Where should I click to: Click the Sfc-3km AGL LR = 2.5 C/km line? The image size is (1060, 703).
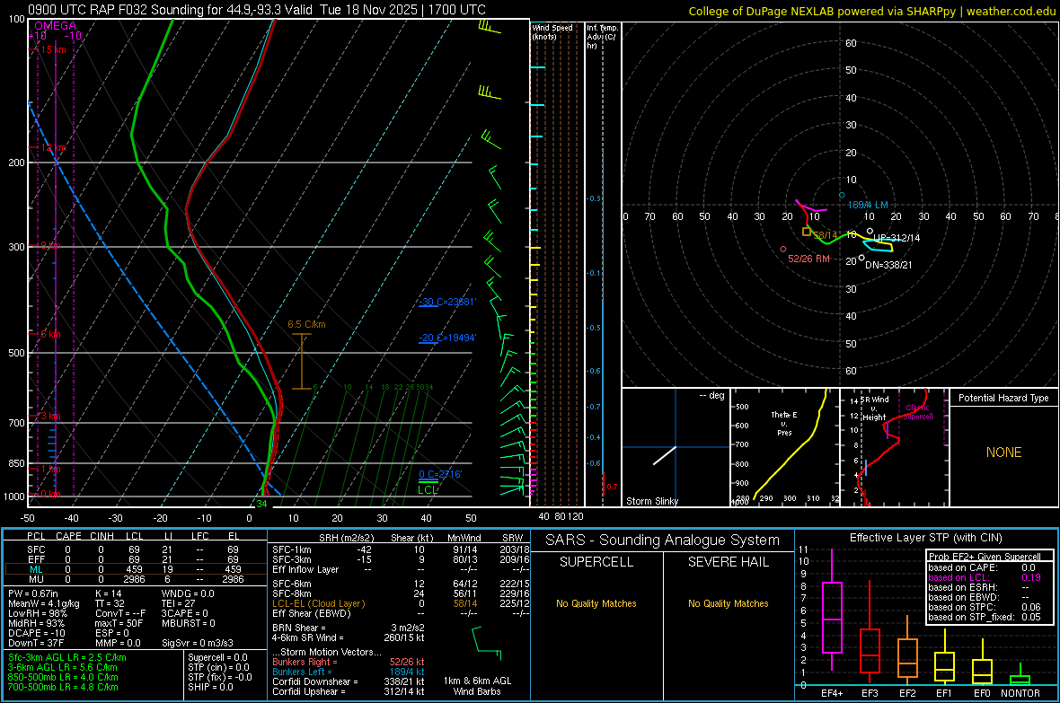tap(67, 657)
